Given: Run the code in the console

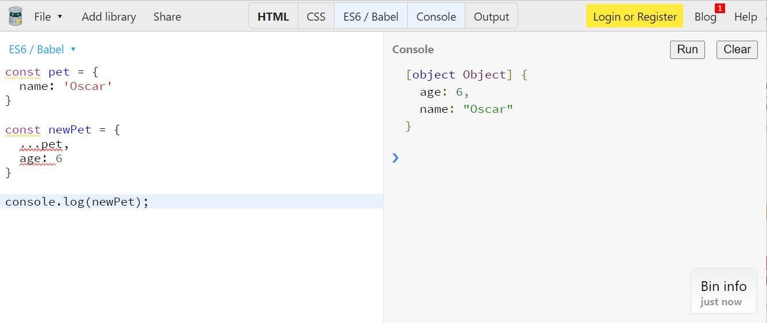Looking at the screenshot, I should coord(687,49).
